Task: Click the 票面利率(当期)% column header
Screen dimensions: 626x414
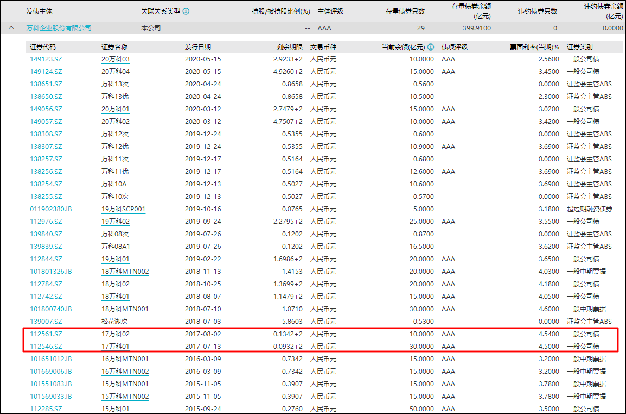Action: [x=534, y=47]
